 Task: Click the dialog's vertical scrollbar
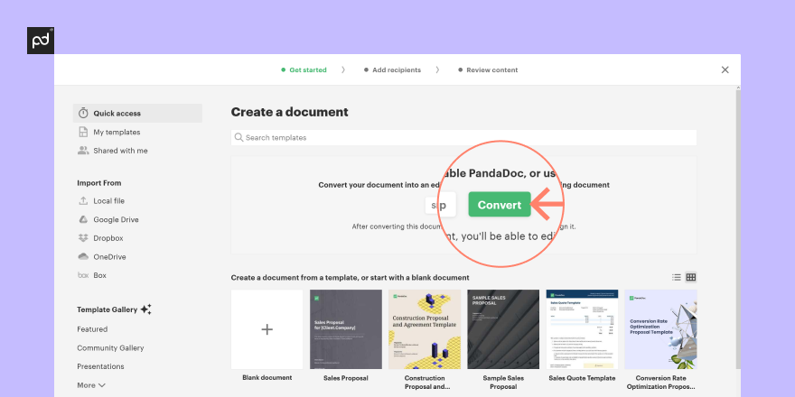[x=738, y=228]
